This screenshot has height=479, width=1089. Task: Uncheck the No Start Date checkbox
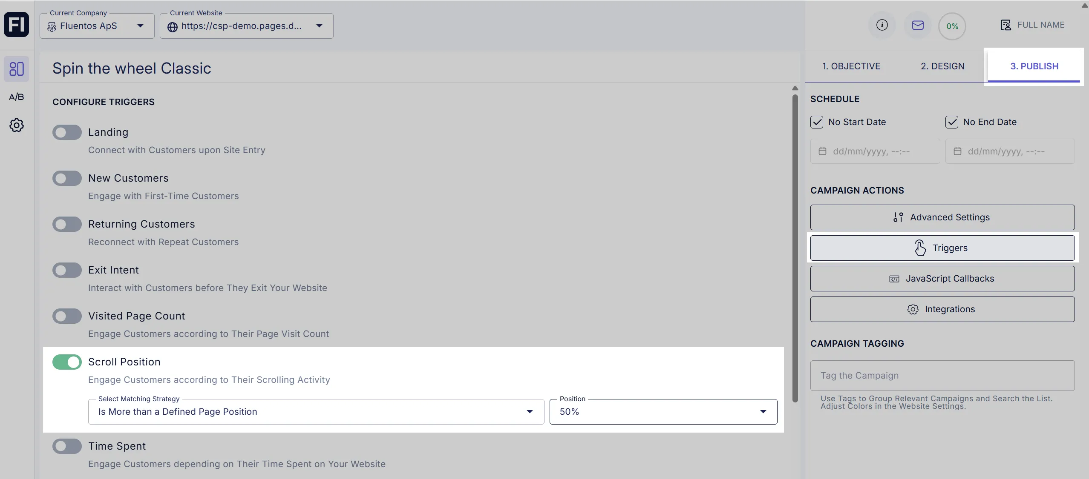click(x=816, y=122)
